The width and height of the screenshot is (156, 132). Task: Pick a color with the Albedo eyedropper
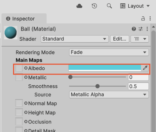click(145, 68)
